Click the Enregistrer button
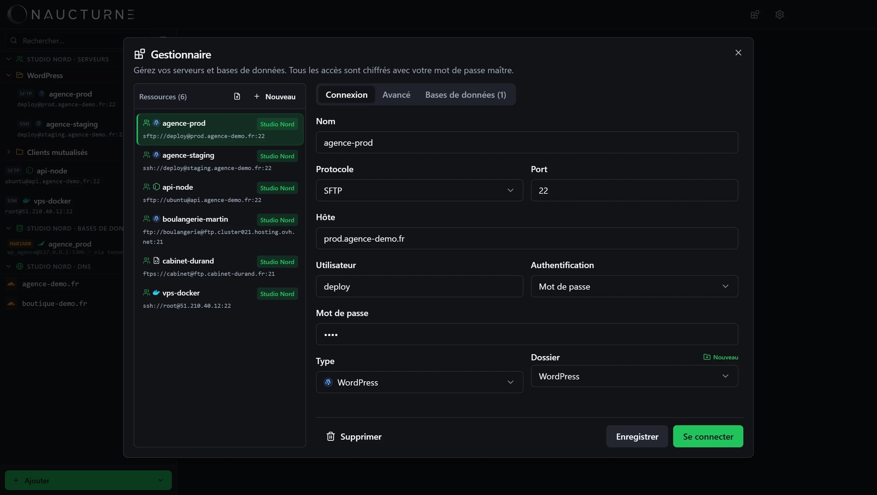This screenshot has width=877, height=495. point(637,437)
